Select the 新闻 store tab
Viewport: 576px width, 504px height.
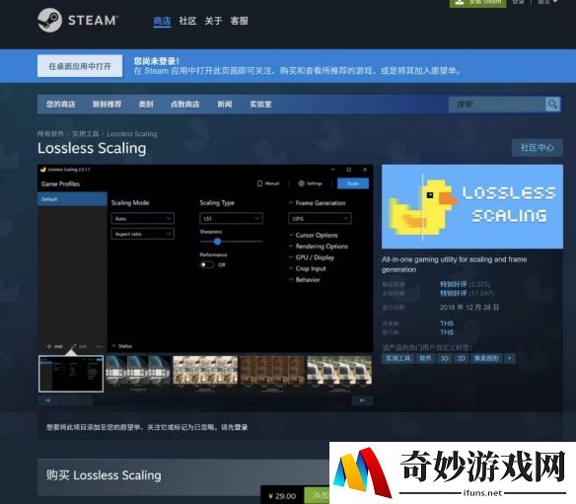coord(225,105)
